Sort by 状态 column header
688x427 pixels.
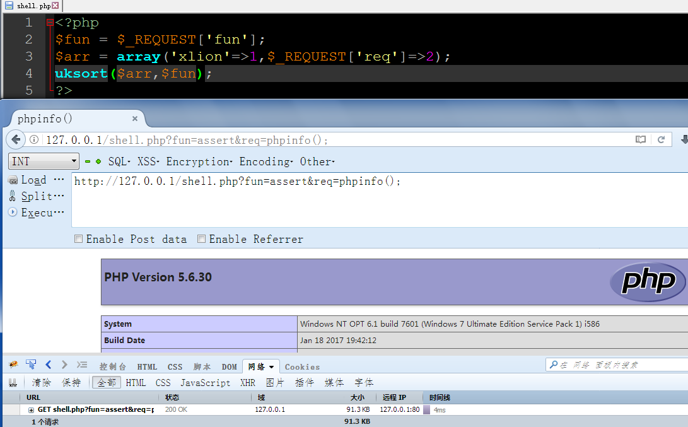[x=206, y=397]
